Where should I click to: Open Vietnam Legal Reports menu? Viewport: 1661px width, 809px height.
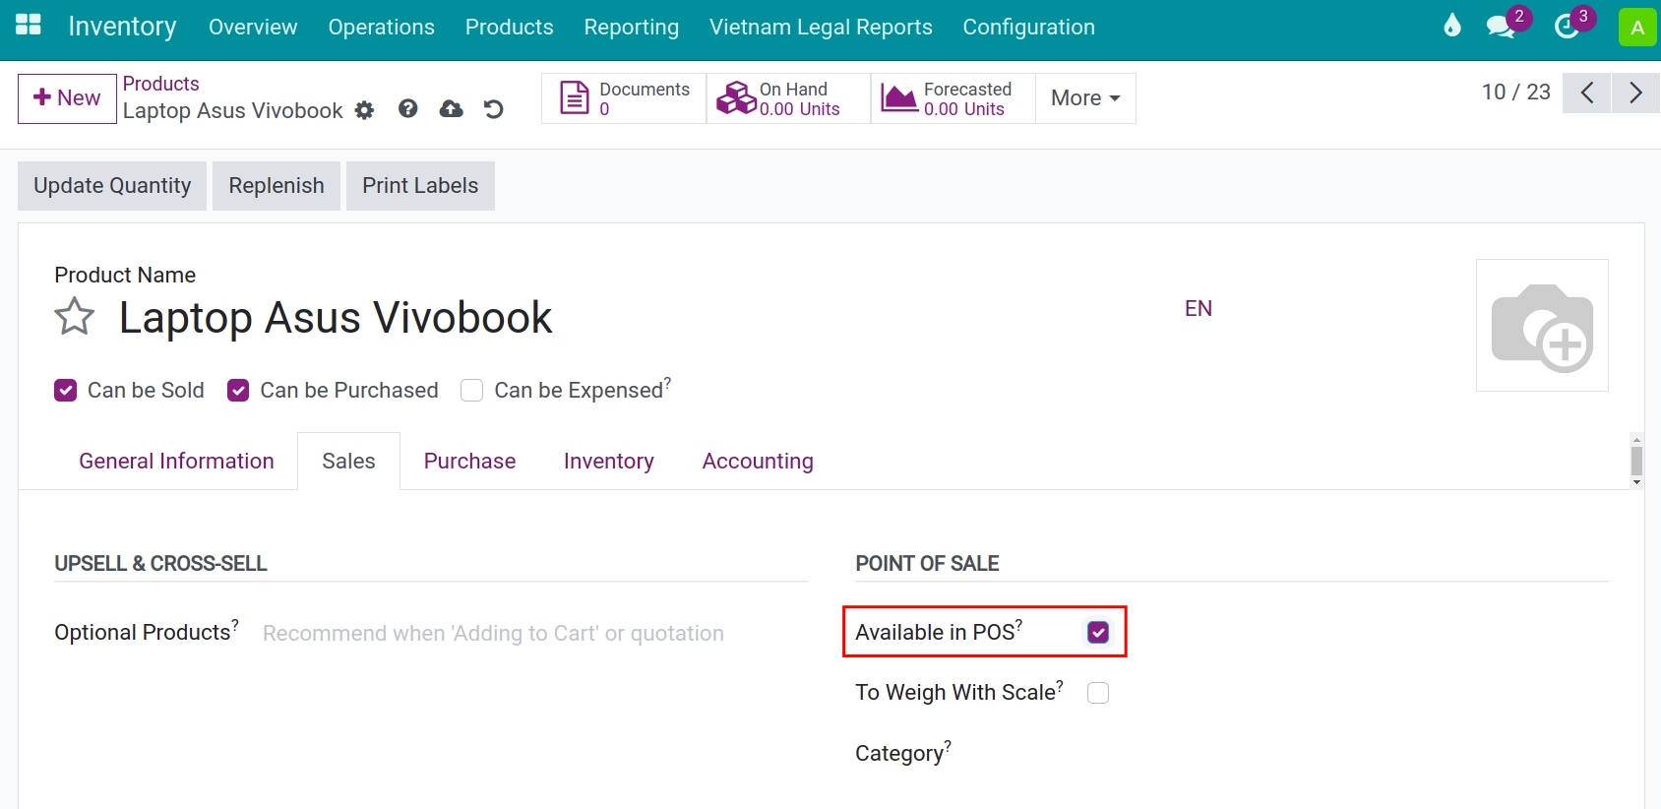coord(821,28)
